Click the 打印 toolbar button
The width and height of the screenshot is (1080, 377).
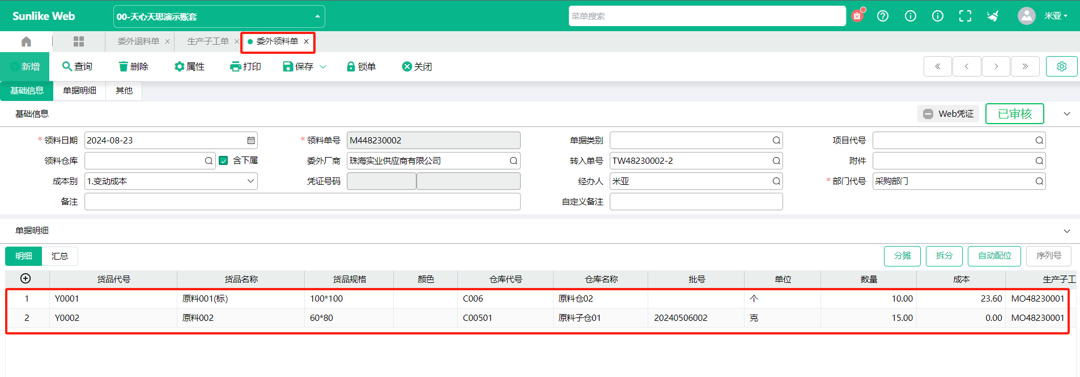click(x=245, y=67)
